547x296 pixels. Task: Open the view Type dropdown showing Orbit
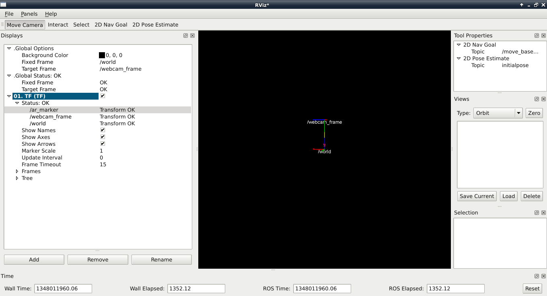pyautogui.click(x=498, y=113)
